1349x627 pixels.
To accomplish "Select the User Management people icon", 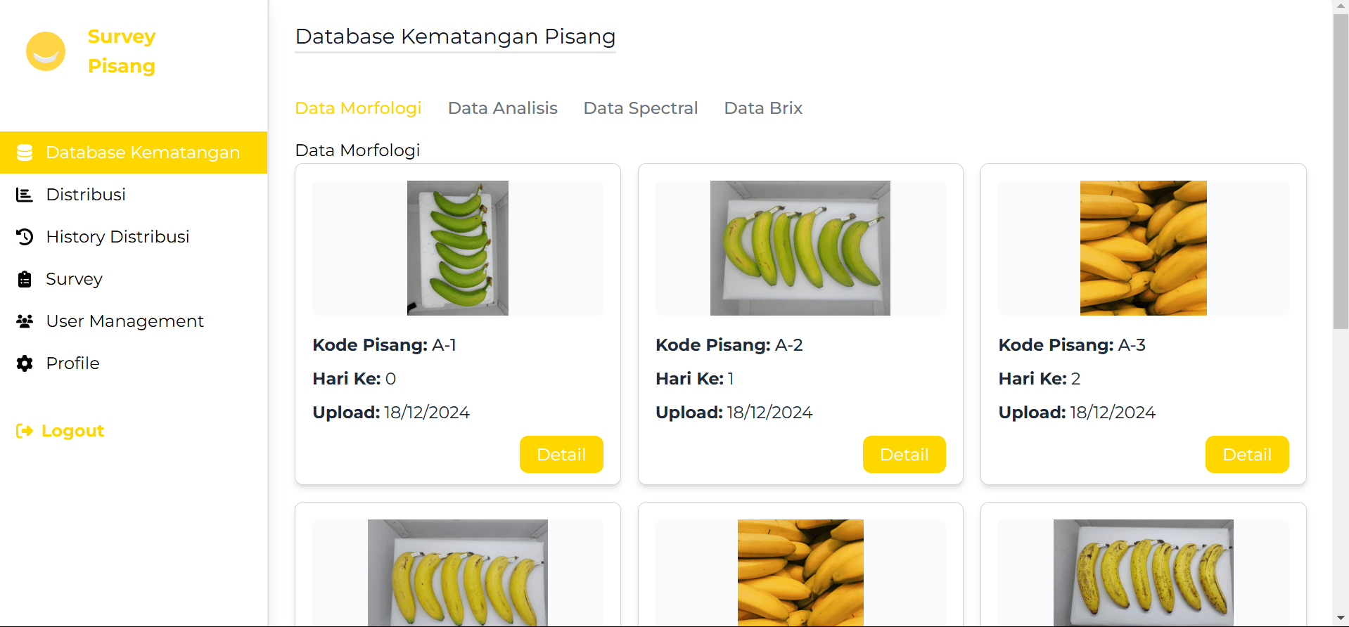I will tap(25, 321).
